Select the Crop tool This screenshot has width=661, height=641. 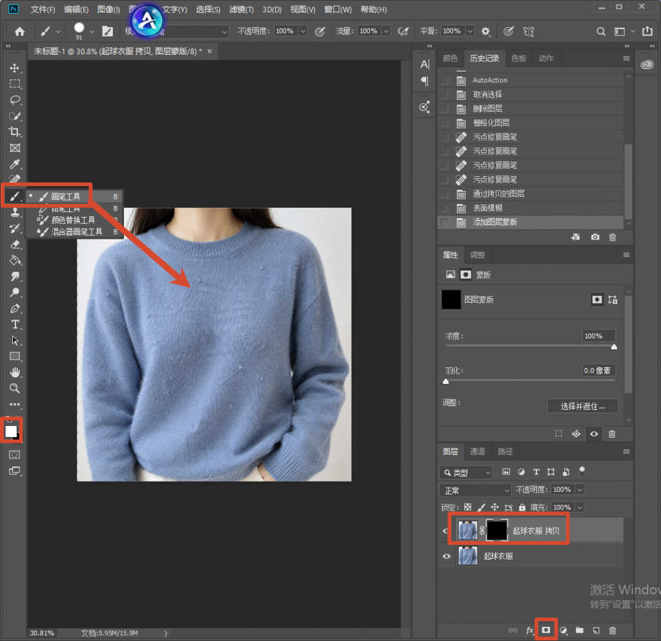point(15,132)
